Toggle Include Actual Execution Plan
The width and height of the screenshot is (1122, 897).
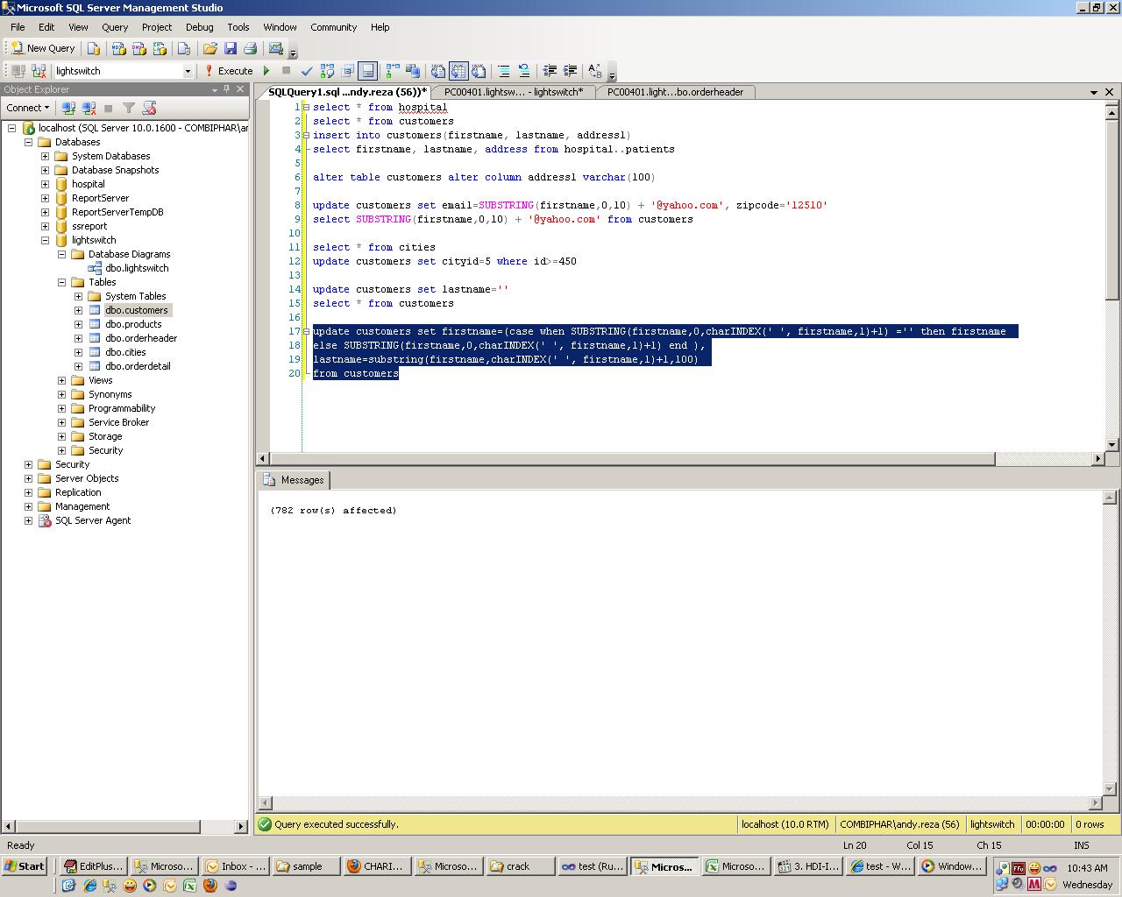click(x=392, y=71)
